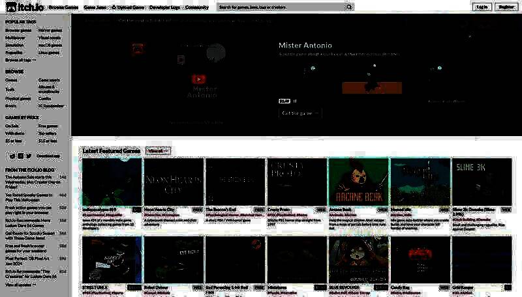Browse Albums & soundtracks category

pyautogui.click(x=49, y=89)
